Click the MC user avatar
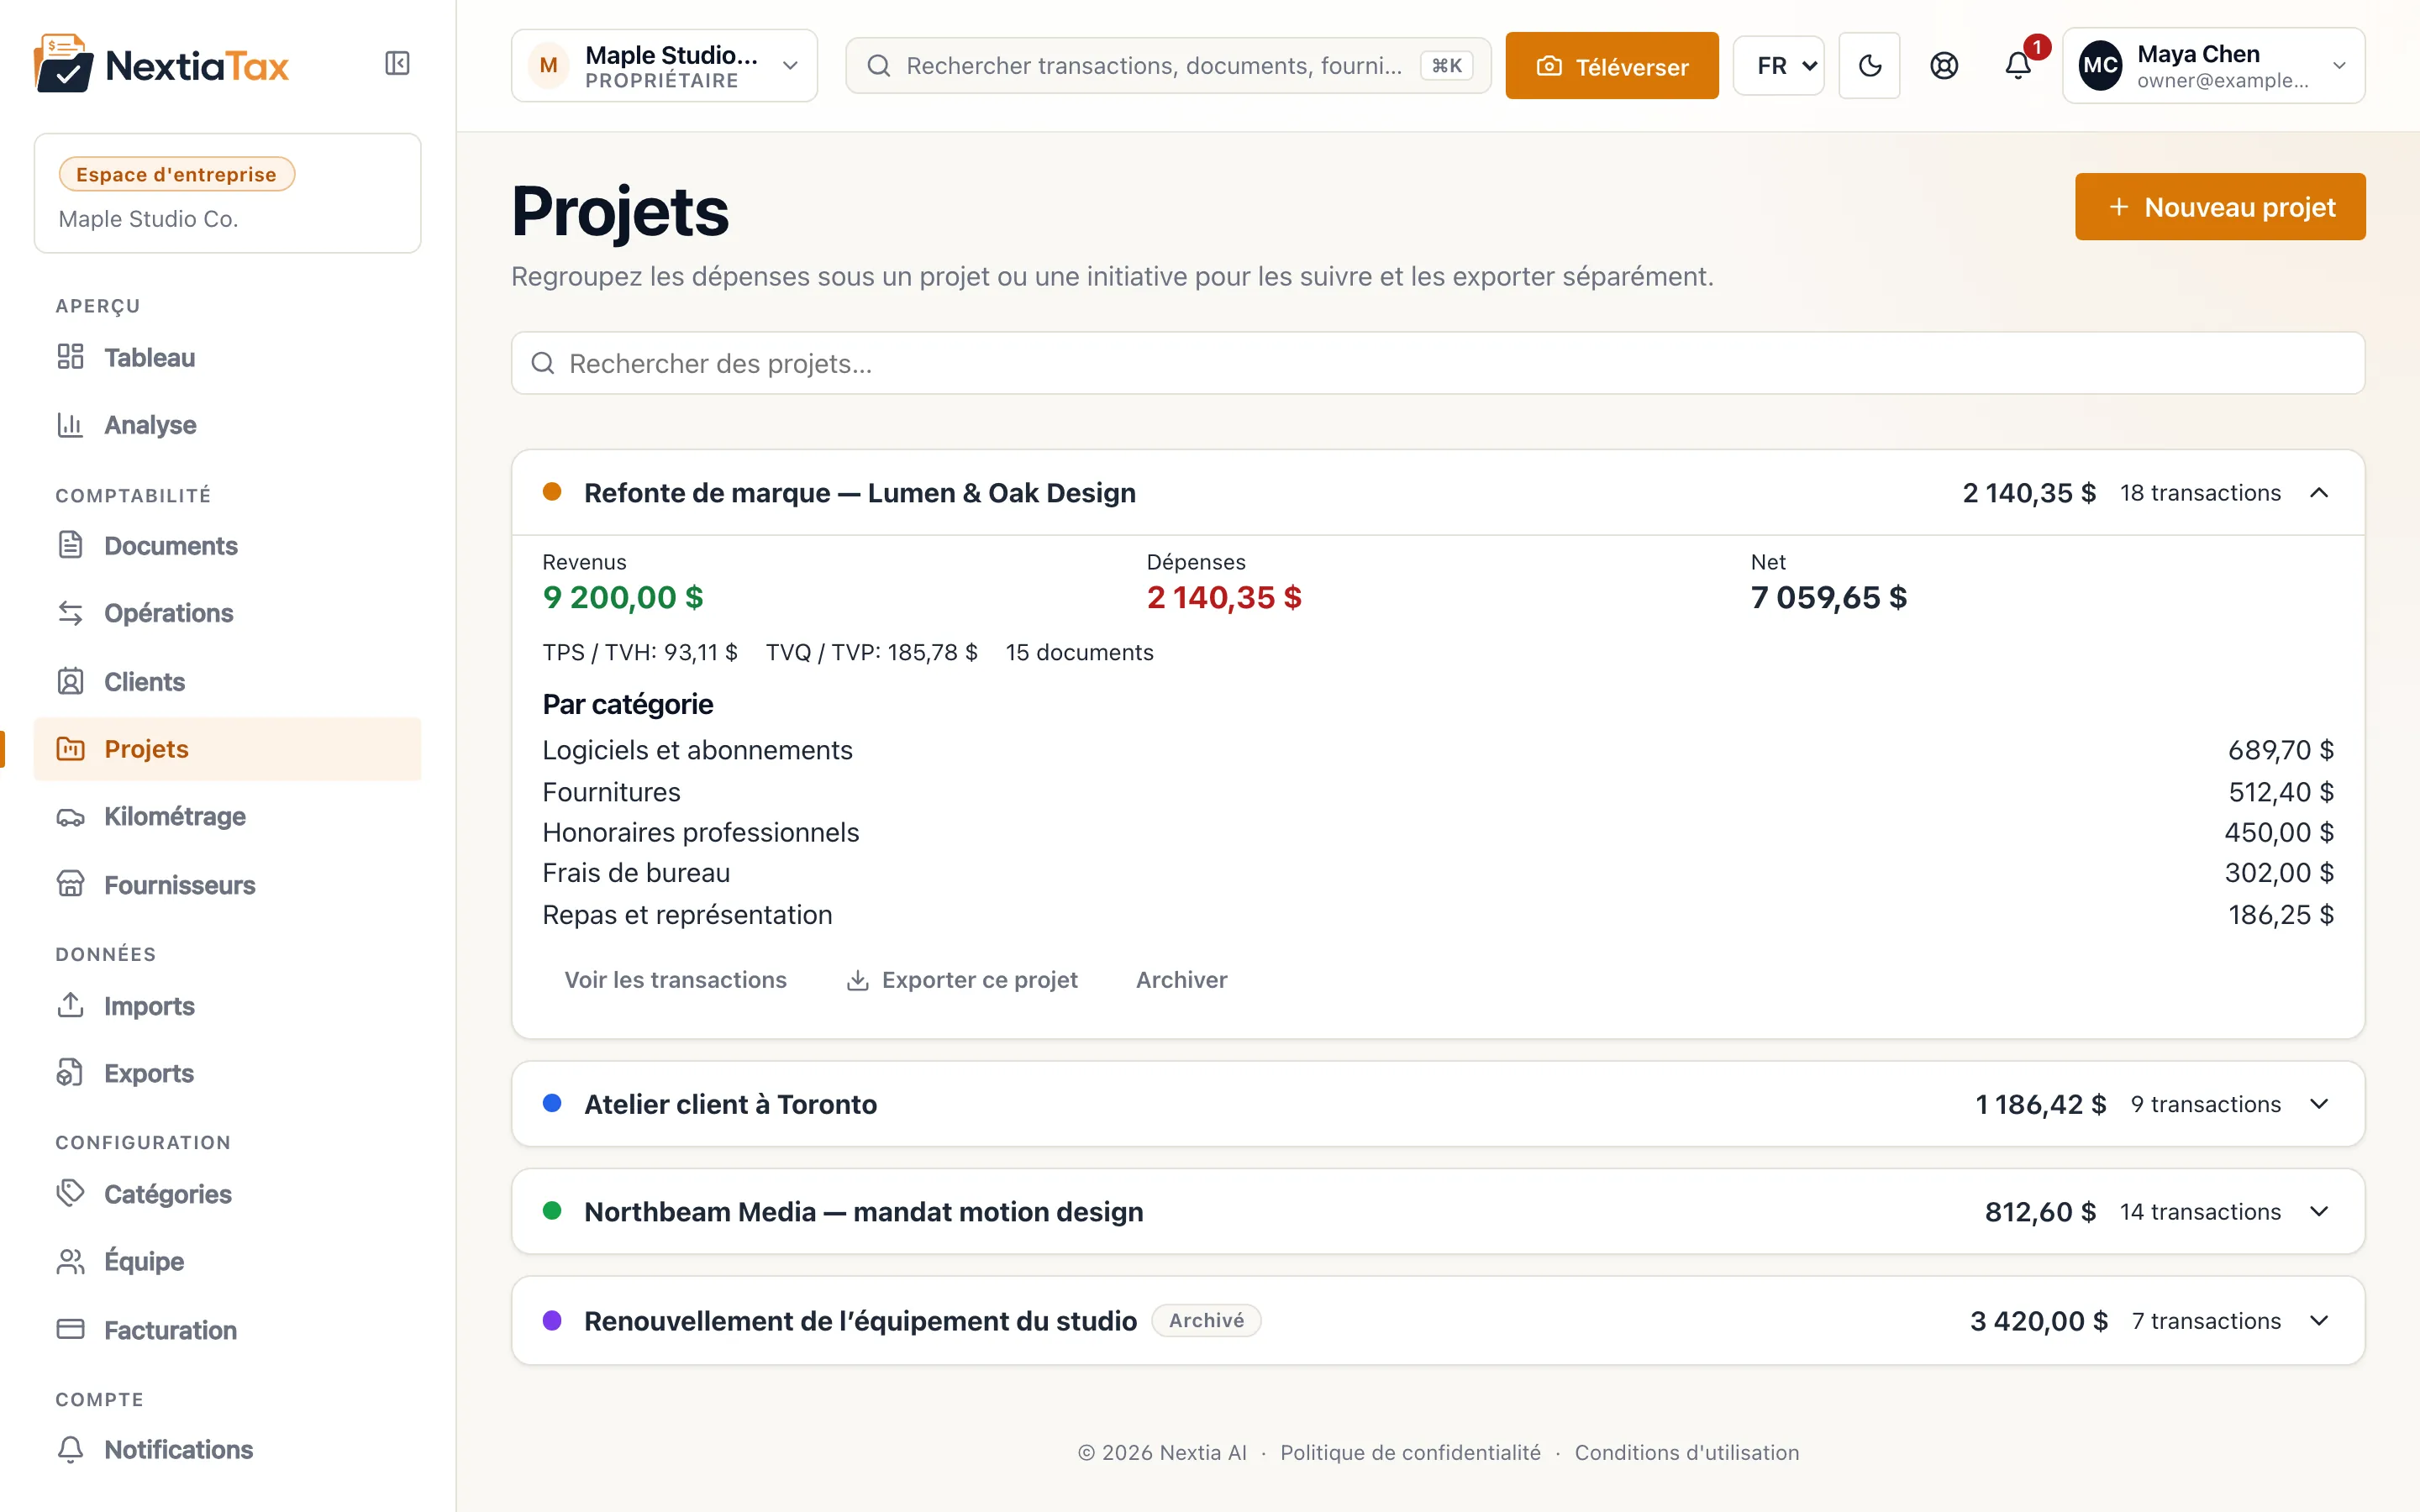The height and width of the screenshot is (1512, 2420). pyautogui.click(x=2099, y=66)
